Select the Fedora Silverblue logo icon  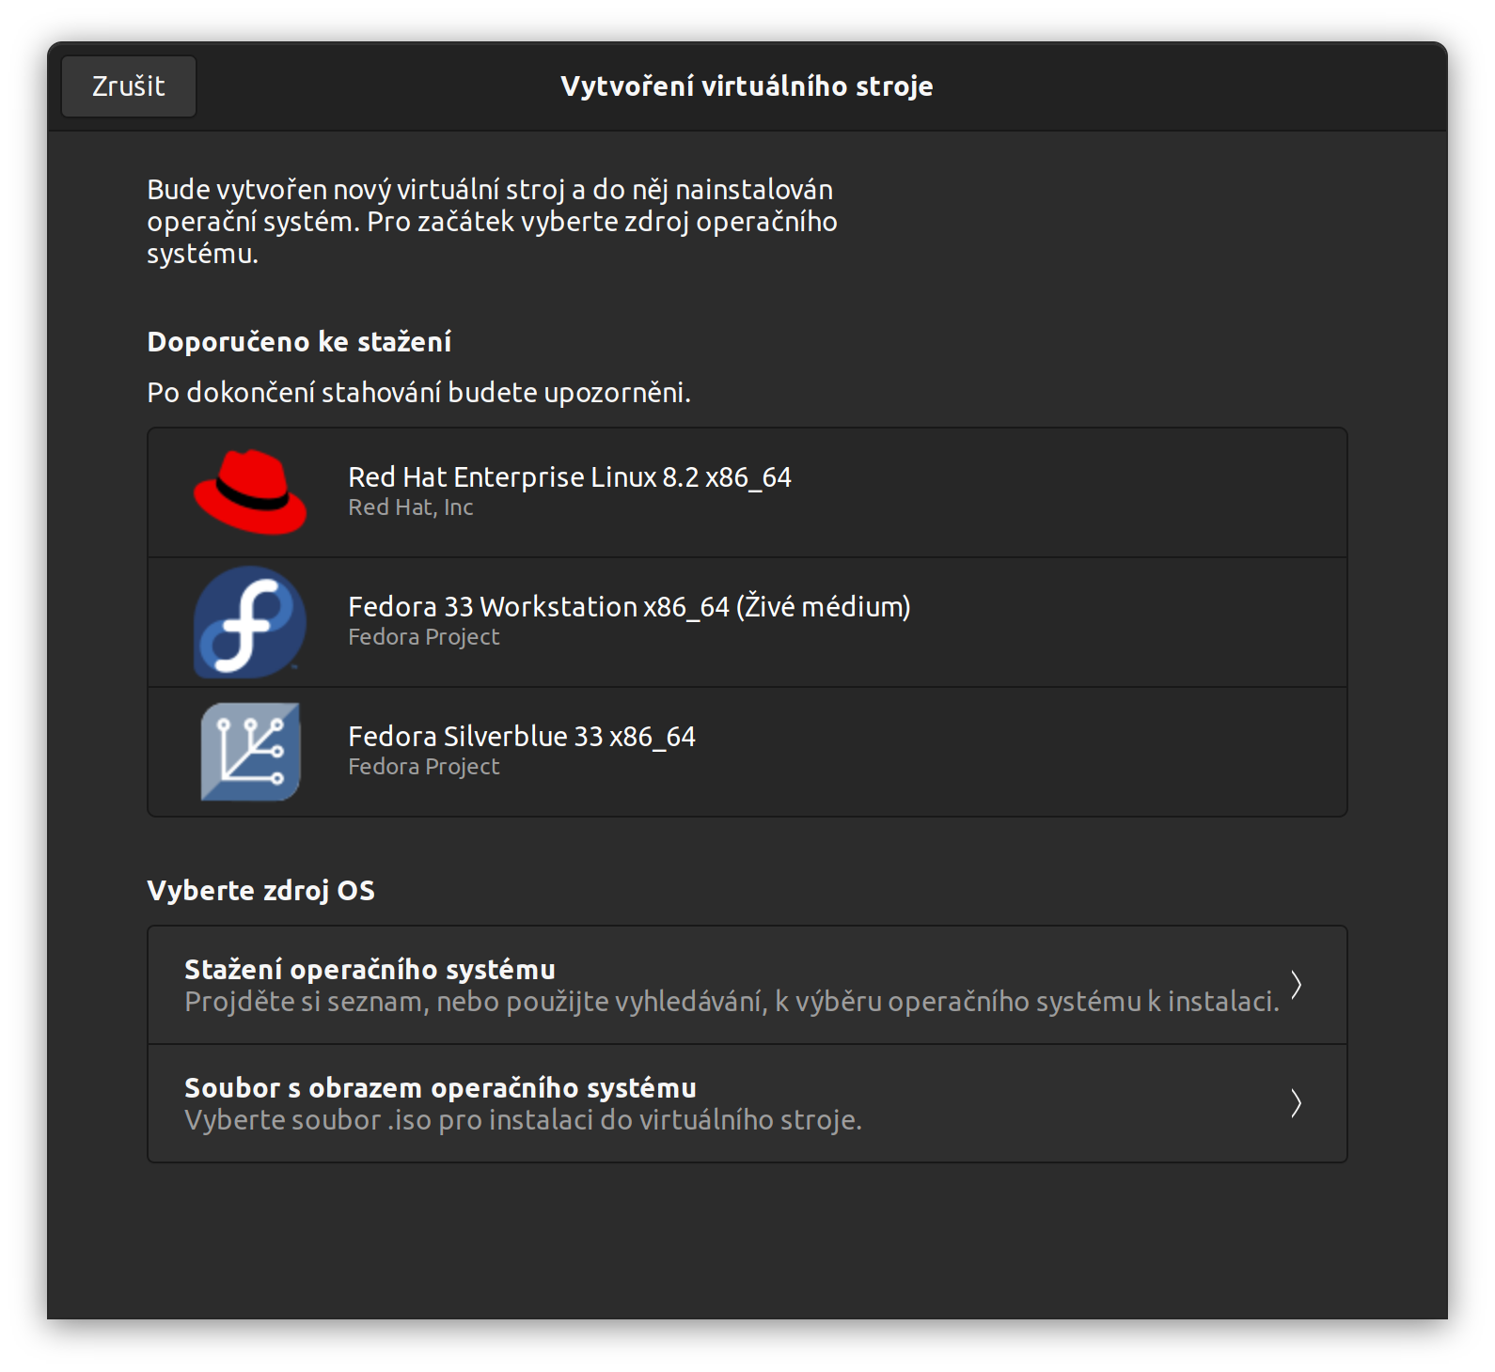click(x=250, y=752)
